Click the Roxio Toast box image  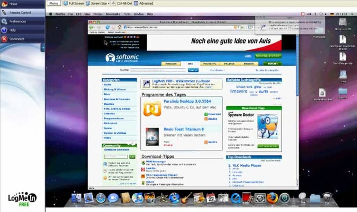tap(152, 137)
